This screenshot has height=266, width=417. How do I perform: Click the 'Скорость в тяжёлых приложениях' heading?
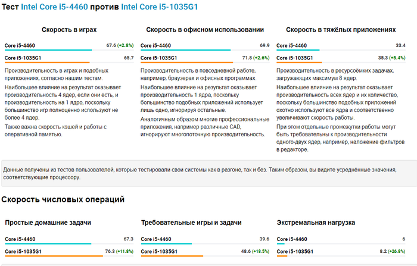341,30
